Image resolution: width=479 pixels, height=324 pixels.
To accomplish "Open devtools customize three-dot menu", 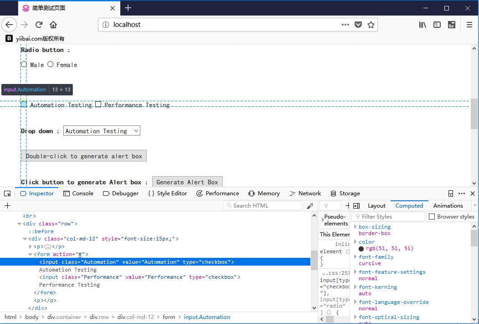I will point(462,193).
